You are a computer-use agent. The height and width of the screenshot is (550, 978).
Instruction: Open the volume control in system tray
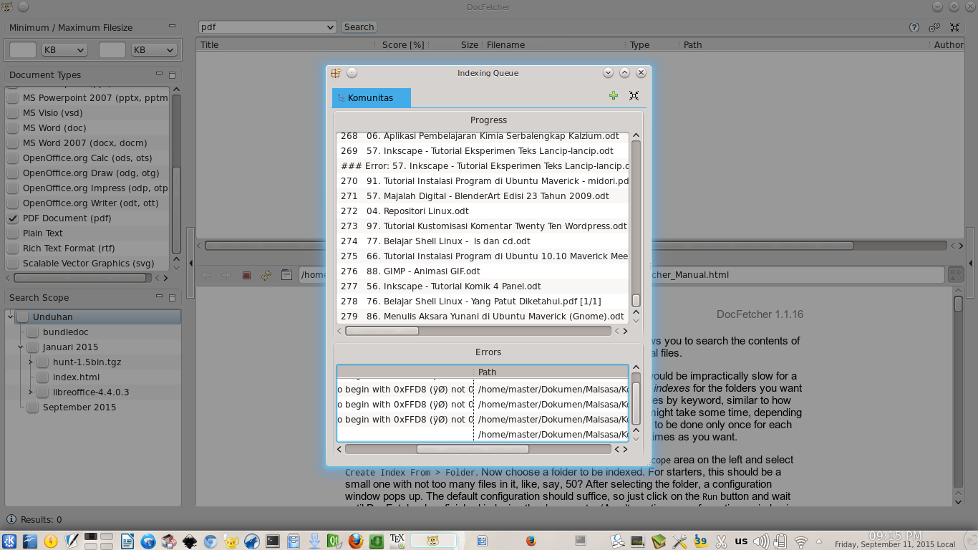(x=761, y=541)
